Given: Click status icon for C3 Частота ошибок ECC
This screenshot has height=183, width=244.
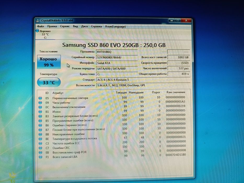Looking at the screenshot, I should coord(40,143).
